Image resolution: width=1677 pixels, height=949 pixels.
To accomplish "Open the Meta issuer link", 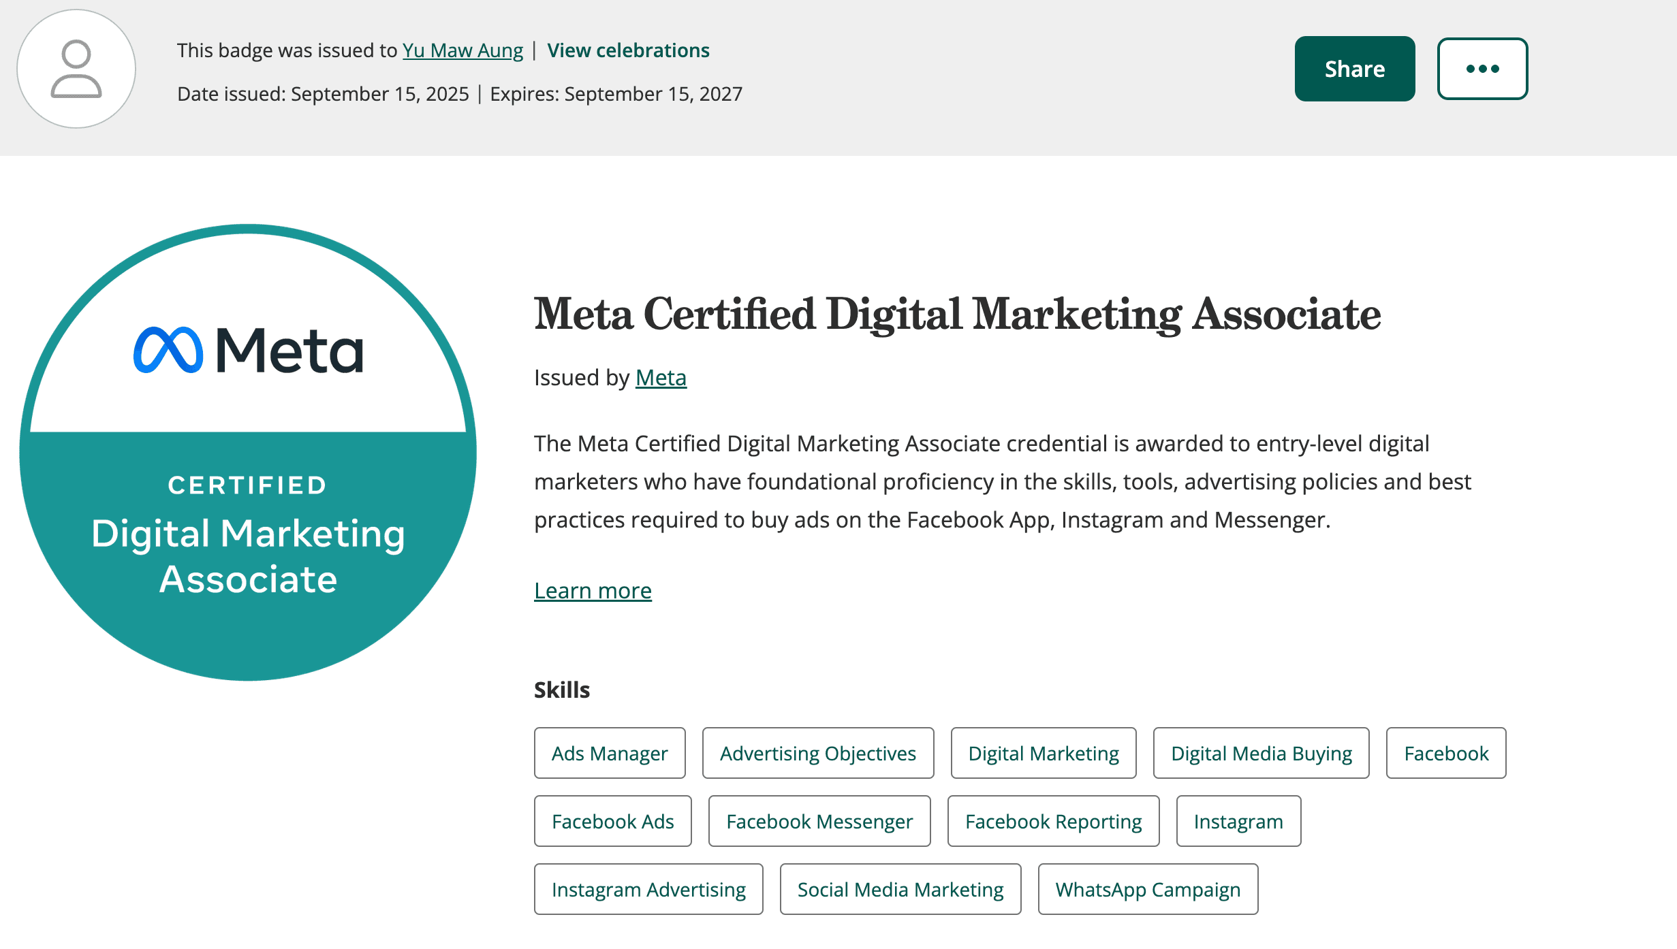I will [x=660, y=377].
